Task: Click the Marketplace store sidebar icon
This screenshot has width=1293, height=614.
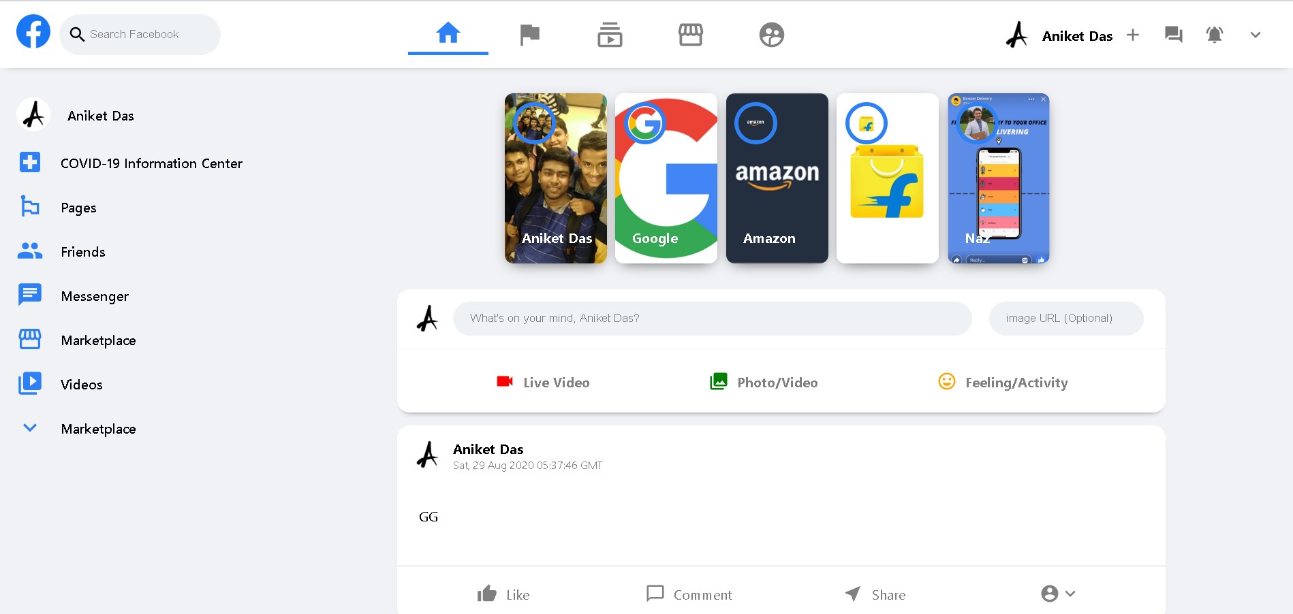Action: tap(30, 339)
